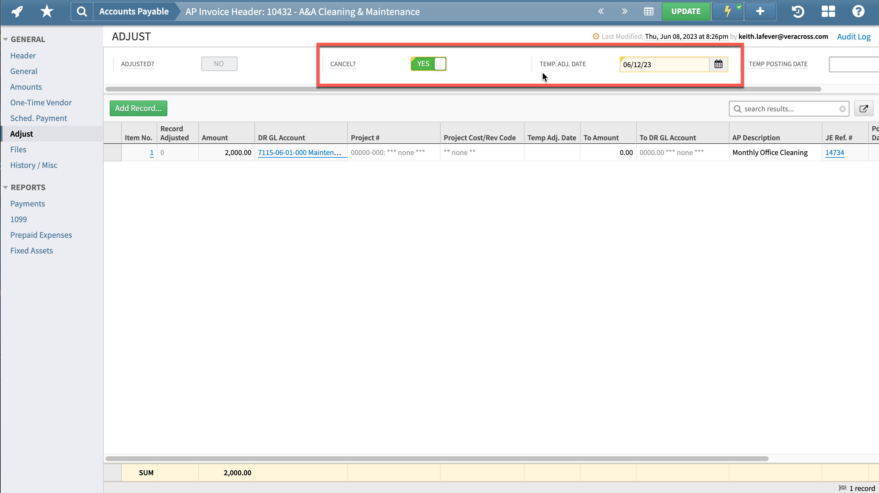Switch to the Payments report
This screenshot has height=493, width=879.
click(28, 203)
